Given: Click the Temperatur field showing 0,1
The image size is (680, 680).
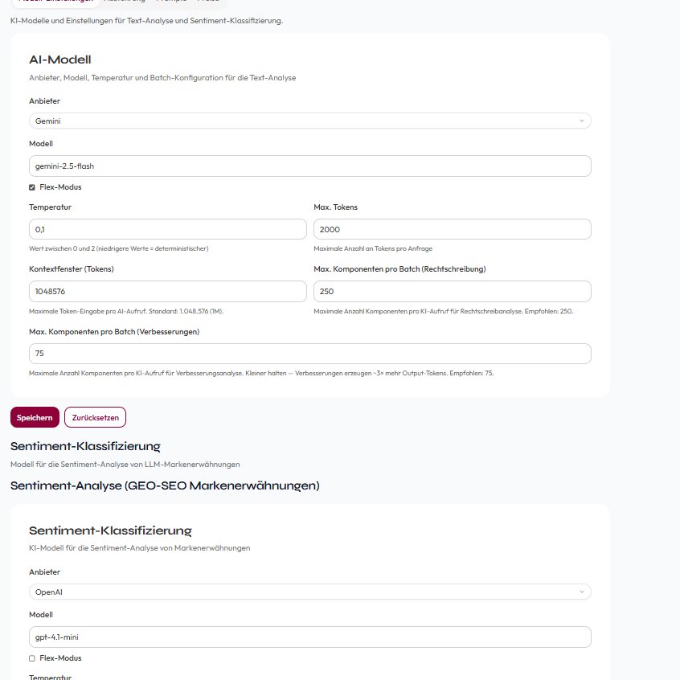Looking at the screenshot, I should coord(167,229).
